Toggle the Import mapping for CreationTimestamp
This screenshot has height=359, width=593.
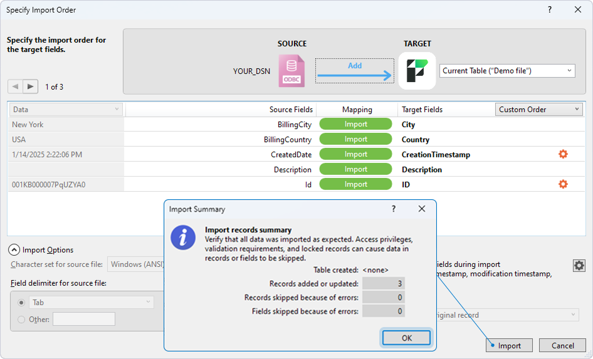355,154
